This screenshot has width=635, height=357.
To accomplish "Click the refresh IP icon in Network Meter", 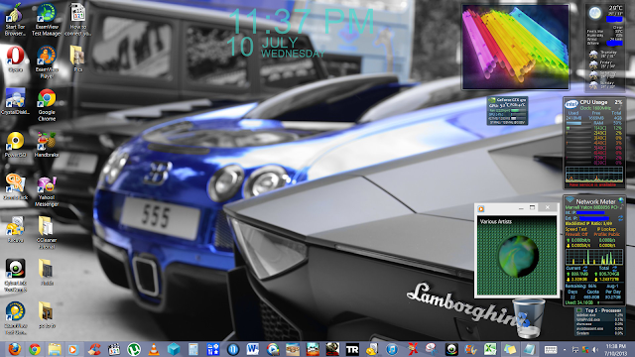I will tap(620, 218).
